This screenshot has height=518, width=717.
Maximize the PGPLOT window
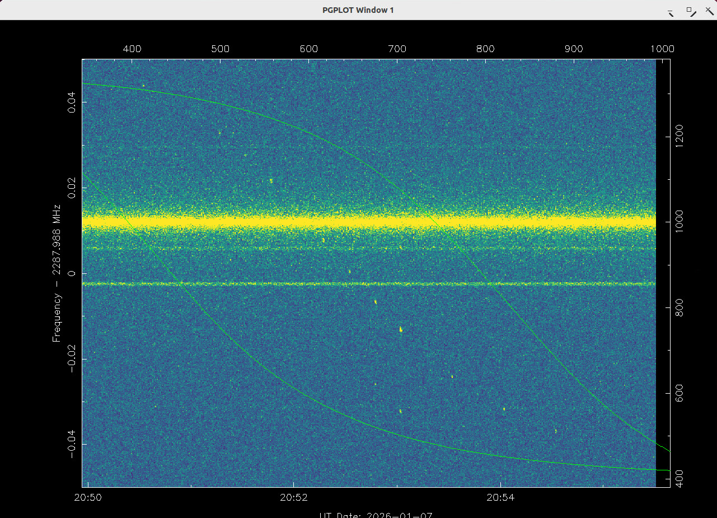(691, 11)
